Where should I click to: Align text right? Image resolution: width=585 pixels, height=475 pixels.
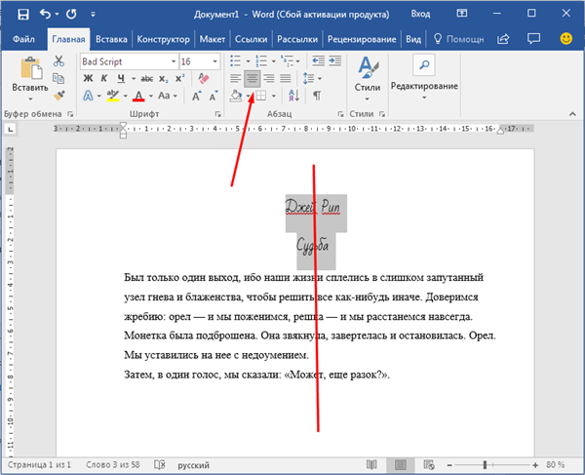point(269,78)
